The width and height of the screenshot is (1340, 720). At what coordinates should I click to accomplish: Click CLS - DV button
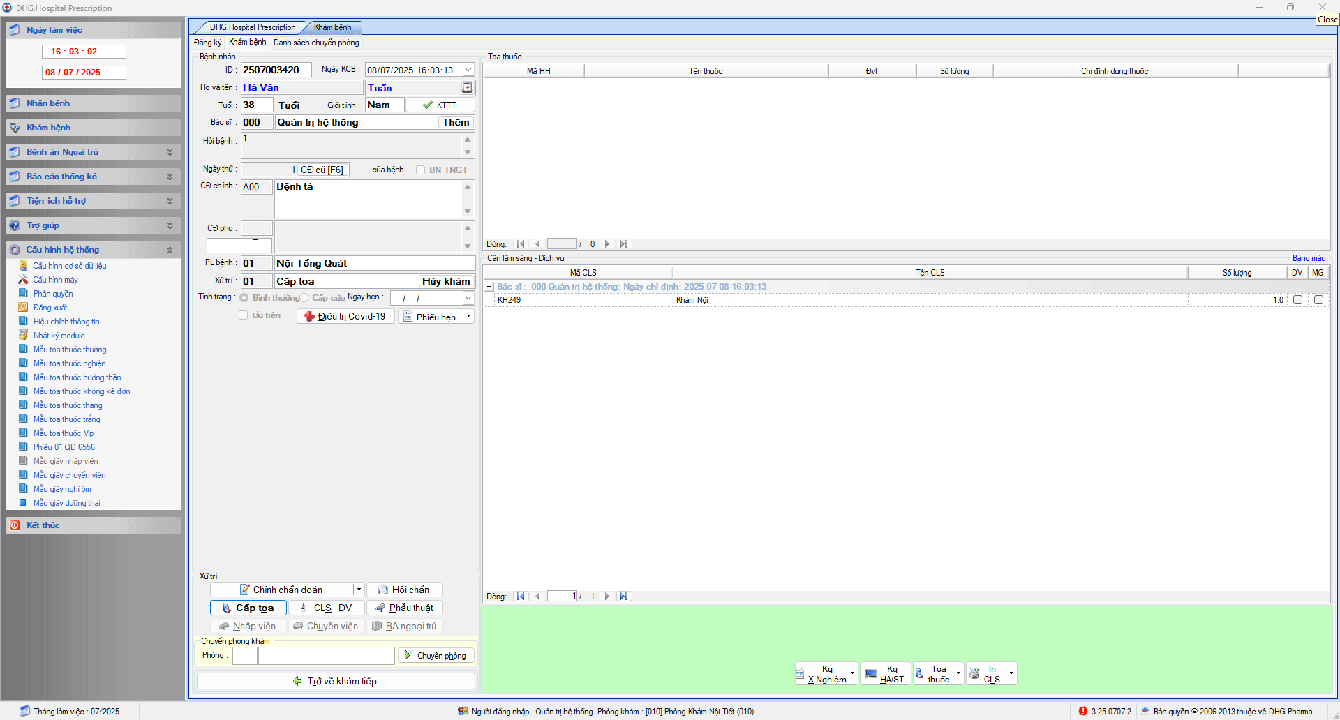point(326,608)
